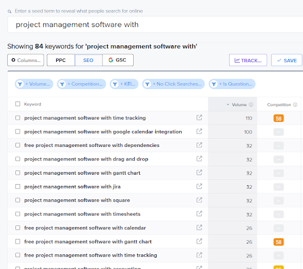This screenshot has width=303, height=269.
Task: Click the orange 58 badge for free gantt chart
Action: tap(279, 242)
